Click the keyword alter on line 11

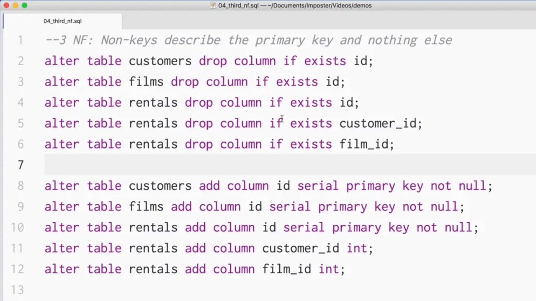(x=62, y=248)
